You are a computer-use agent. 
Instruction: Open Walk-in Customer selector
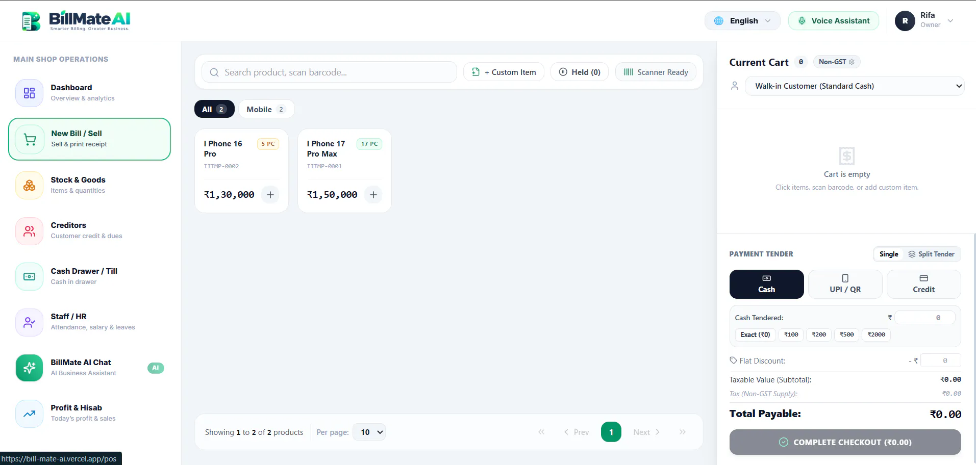pos(855,86)
